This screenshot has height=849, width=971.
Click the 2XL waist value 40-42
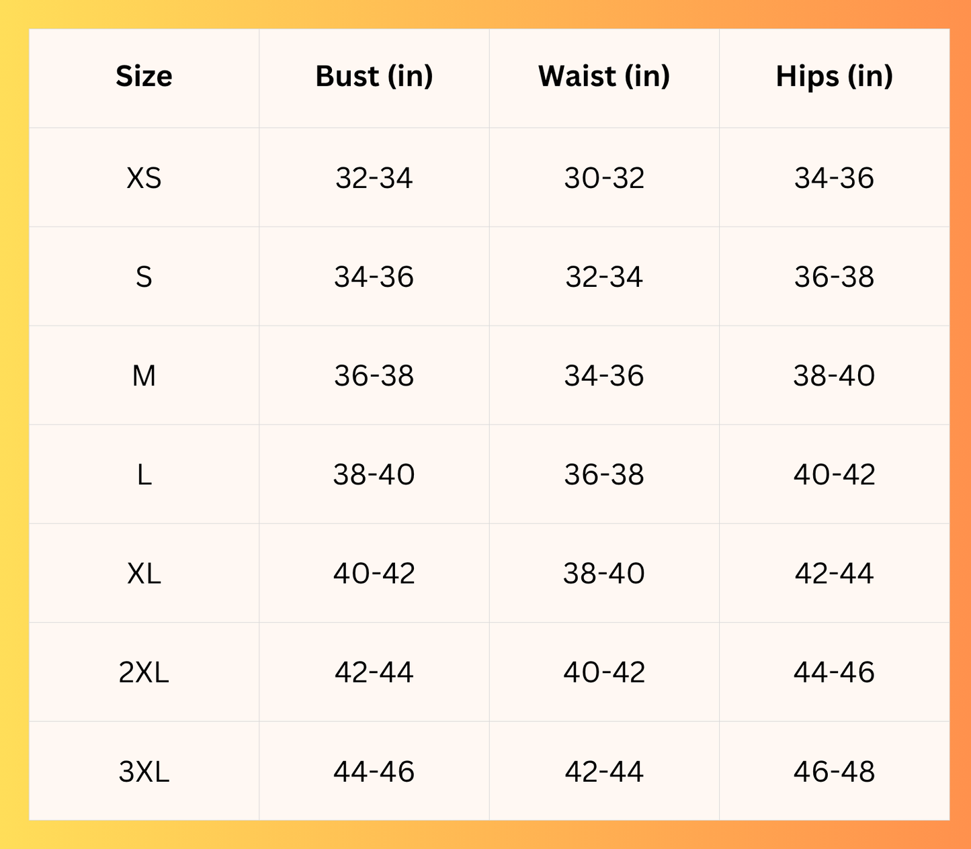pos(604,672)
